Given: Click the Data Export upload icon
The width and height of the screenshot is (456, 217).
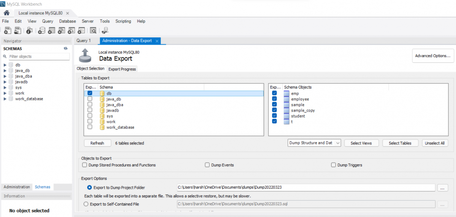Looking at the screenshot, I should (85, 55).
